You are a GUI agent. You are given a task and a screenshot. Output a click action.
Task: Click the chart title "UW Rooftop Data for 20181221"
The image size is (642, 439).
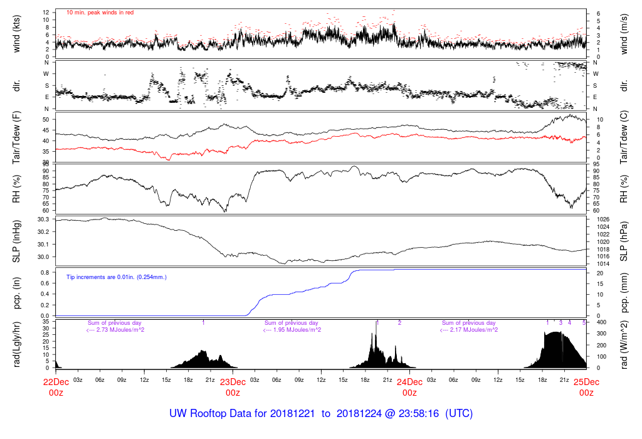click(x=242, y=414)
